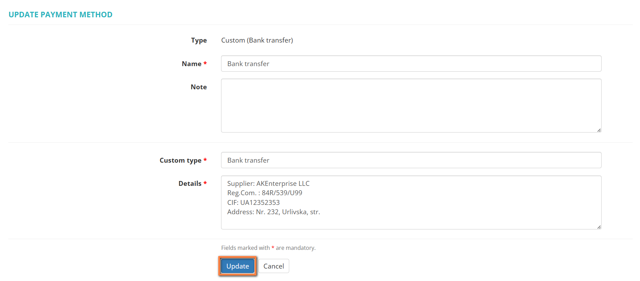Click the Update Payment Method heading
The width and height of the screenshot is (640, 281).
pos(61,15)
